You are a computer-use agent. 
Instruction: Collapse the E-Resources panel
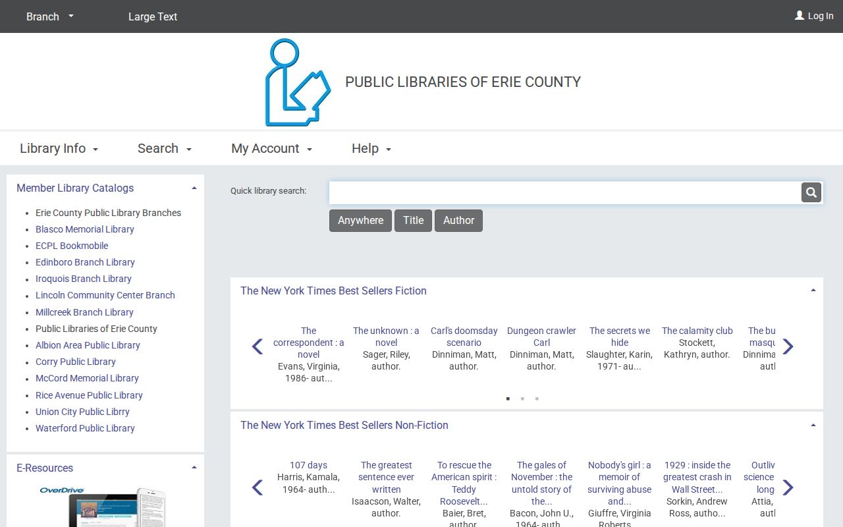pos(194,468)
